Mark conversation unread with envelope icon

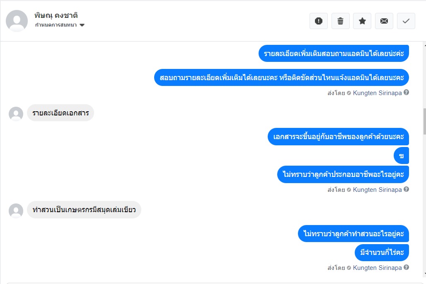pos(384,21)
